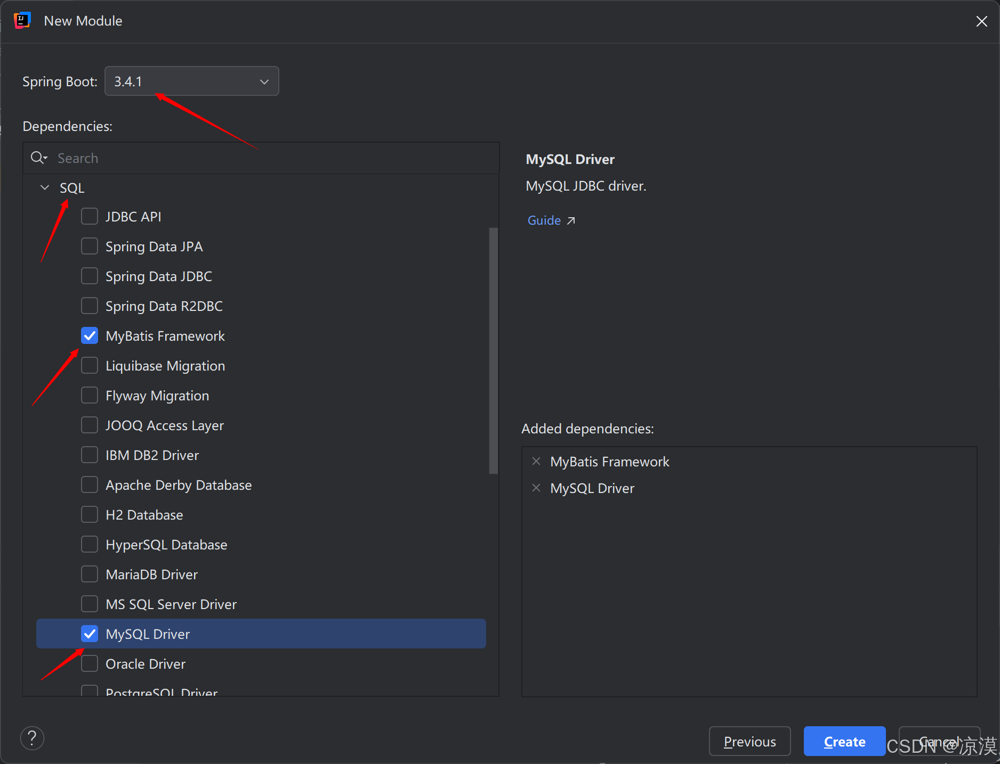The image size is (1000, 764).
Task: Select the MyBatis Framework label text
Action: [x=165, y=336]
